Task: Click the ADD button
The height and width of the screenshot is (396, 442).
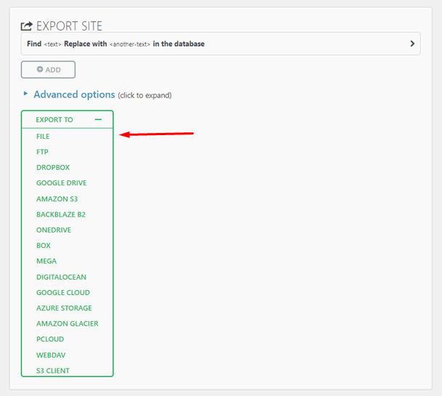Action: coord(48,70)
